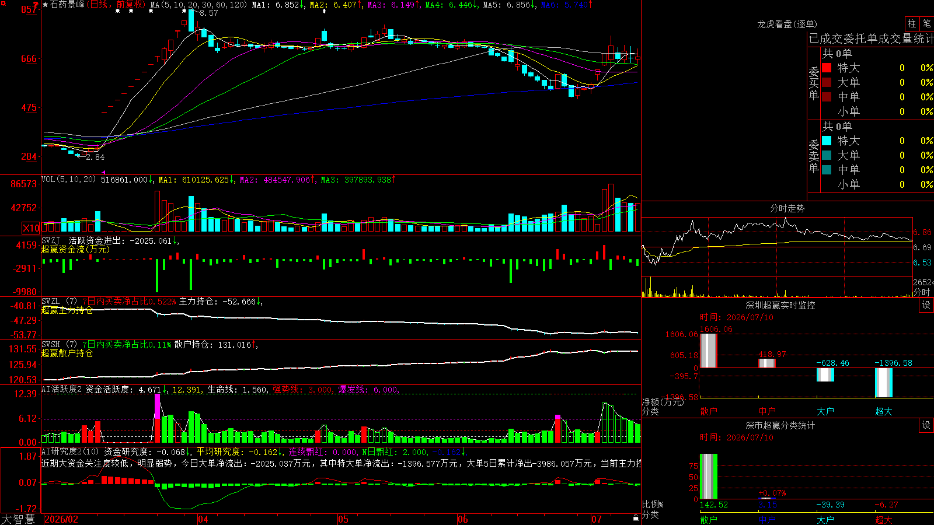The height and width of the screenshot is (525, 934).
Task: Click the stock name 石药景峰
Action: (x=67, y=5)
